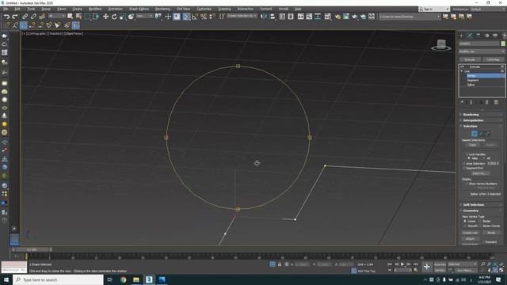Open the Modifier List dropdown
Viewport: 507px width, 285px height.
pyautogui.click(x=482, y=51)
